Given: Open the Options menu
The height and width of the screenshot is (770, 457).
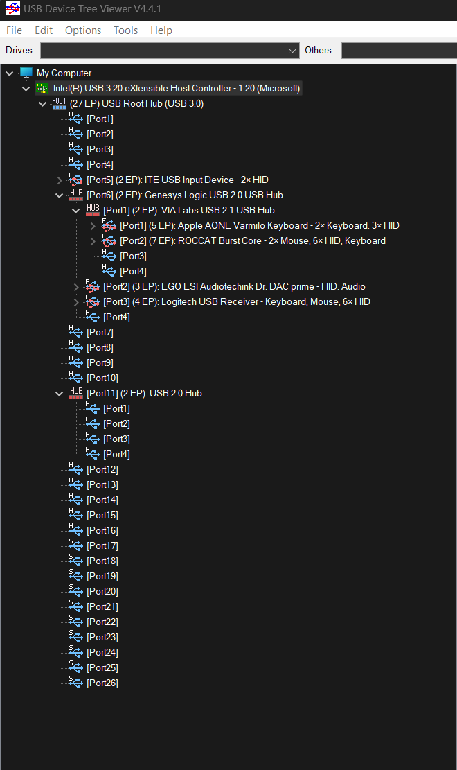Looking at the screenshot, I should (x=83, y=30).
